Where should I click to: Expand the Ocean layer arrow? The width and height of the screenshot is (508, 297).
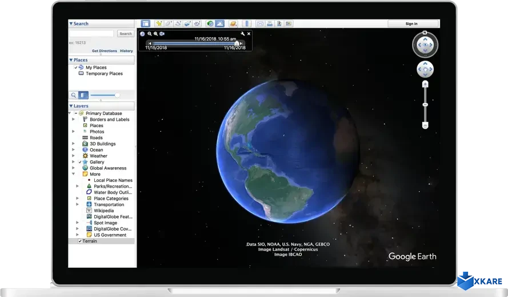pos(73,150)
